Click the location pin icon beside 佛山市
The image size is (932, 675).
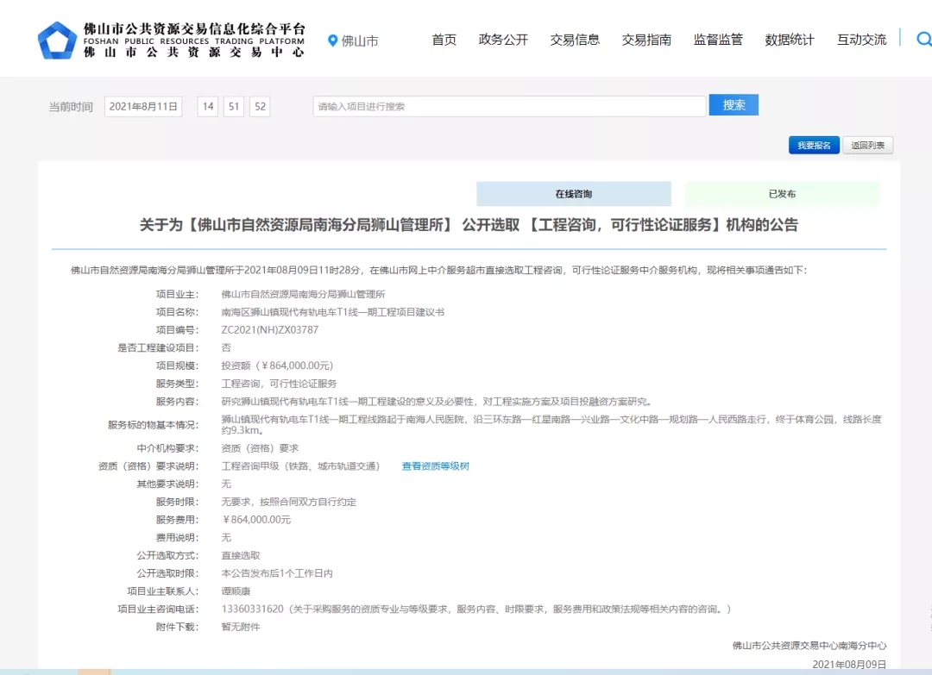pos(333,41)
